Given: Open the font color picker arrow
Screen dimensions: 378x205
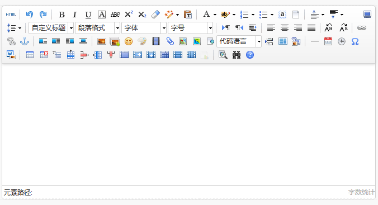Looking at the screenshot, I should [x=215, y=15].
